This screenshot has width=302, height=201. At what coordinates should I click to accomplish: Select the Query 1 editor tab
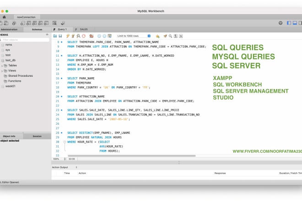(62, 29)
